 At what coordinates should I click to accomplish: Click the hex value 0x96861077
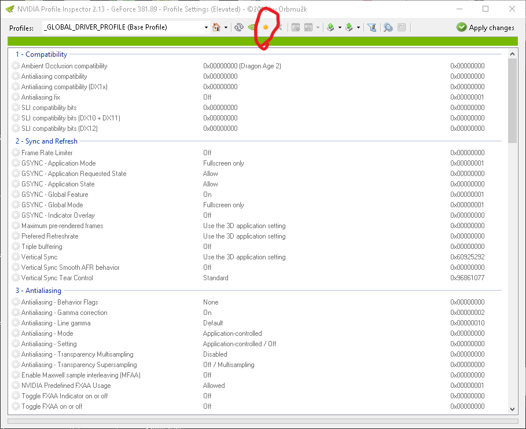(468, 278)
